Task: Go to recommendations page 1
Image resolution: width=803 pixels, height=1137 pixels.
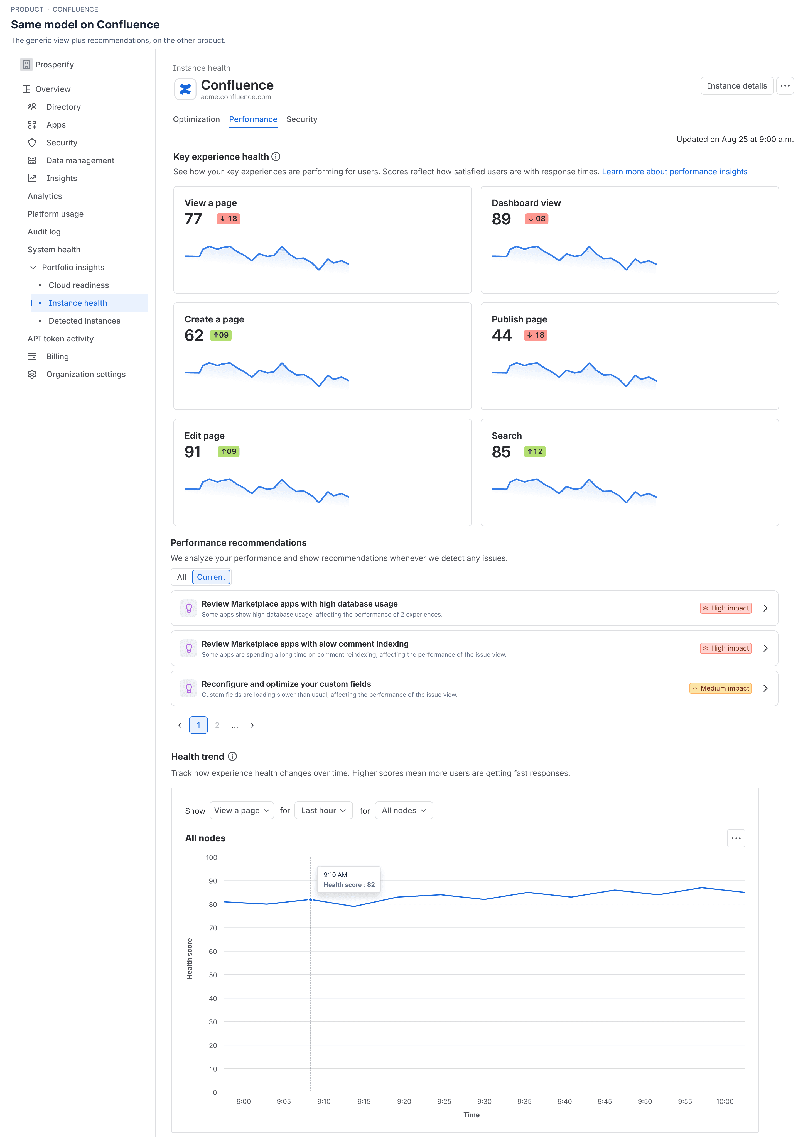Action: [x=198, y=725]
